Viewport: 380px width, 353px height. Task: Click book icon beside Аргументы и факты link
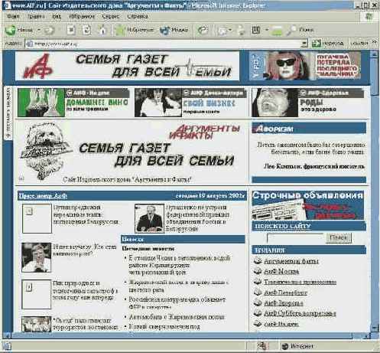click(x=258, y=260)
